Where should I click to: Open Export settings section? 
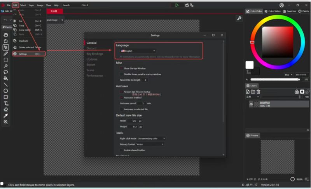(x=91, y=65)
